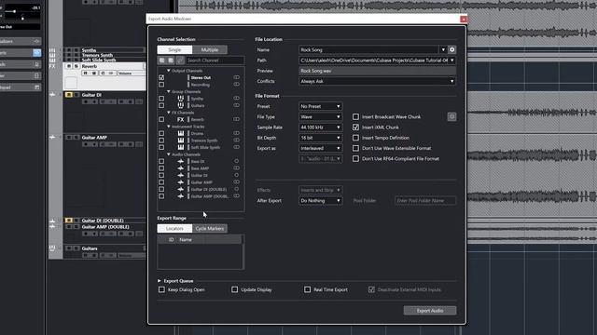Open the Preset dropdown
The height and width of the screenshot is (335, 597).
pyautogui.click(x=320, y=106)
